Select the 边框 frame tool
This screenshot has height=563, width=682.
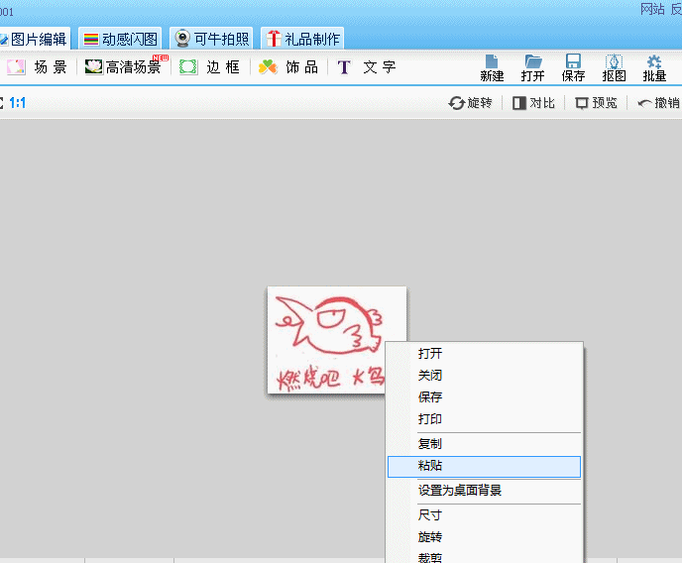tap(209, 67)
